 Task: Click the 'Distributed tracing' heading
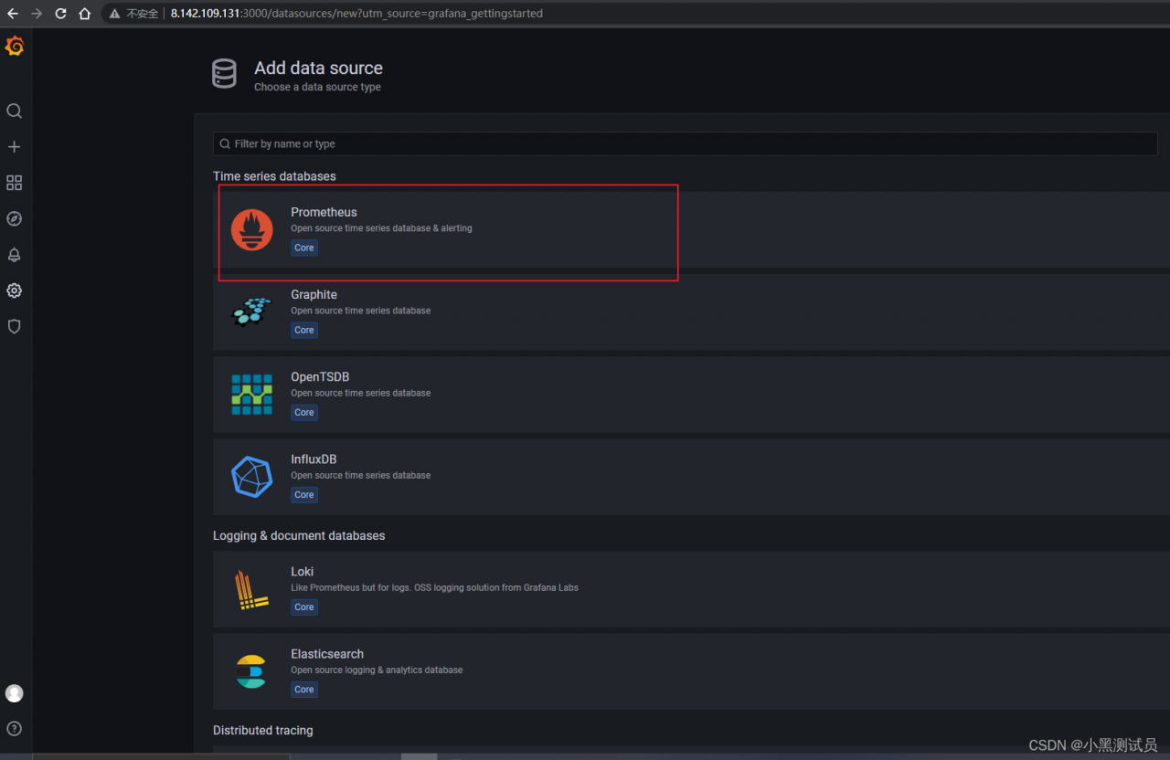click(x=262, y=730)
